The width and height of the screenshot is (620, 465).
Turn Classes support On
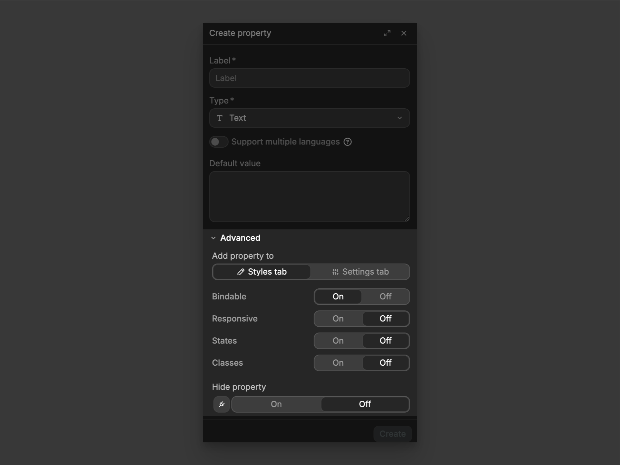click(x=338, y=363)
